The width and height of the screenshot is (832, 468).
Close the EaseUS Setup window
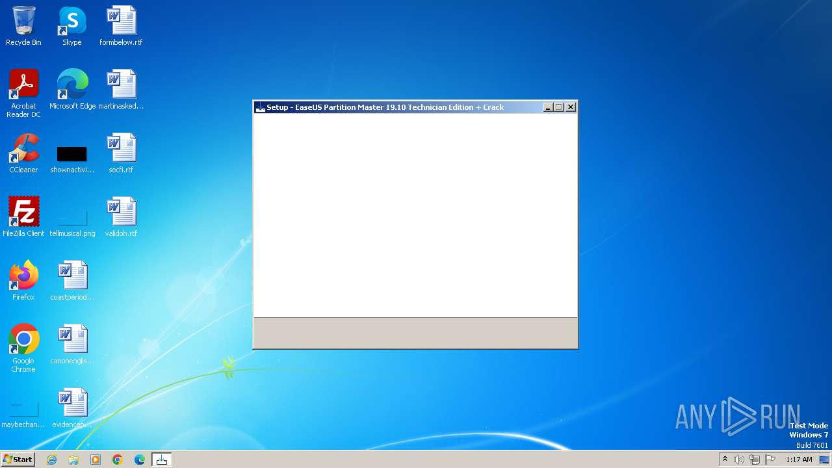pyautogui.click(x=571, y=107)
